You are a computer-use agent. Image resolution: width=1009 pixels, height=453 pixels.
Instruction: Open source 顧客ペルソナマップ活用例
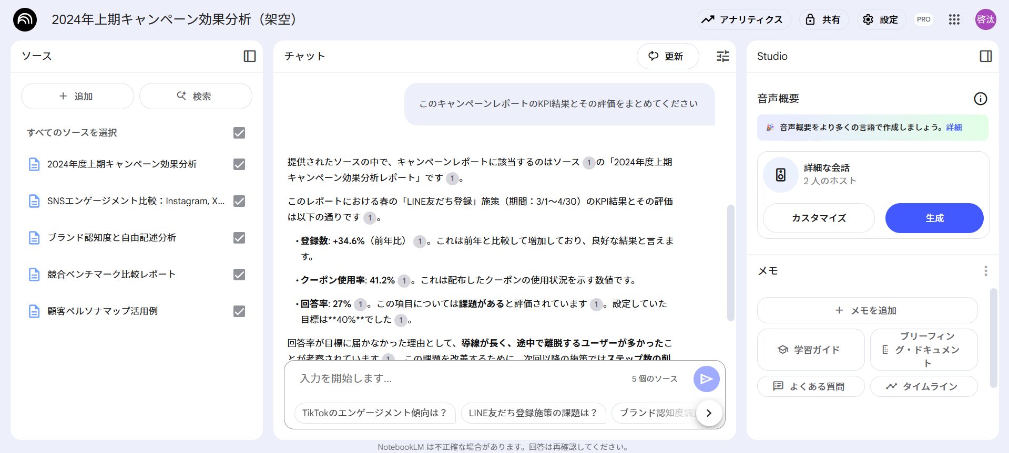tap(103, 311)
